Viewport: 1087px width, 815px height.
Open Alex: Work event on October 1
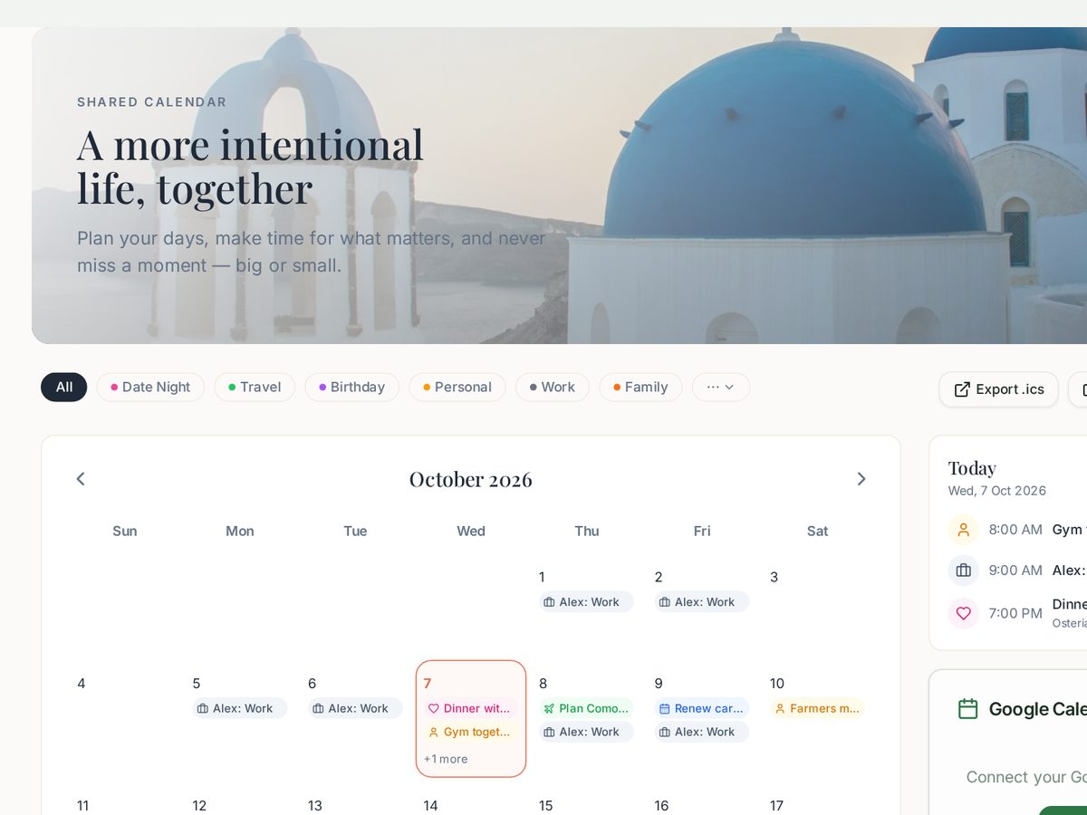[x=586, y=602]
